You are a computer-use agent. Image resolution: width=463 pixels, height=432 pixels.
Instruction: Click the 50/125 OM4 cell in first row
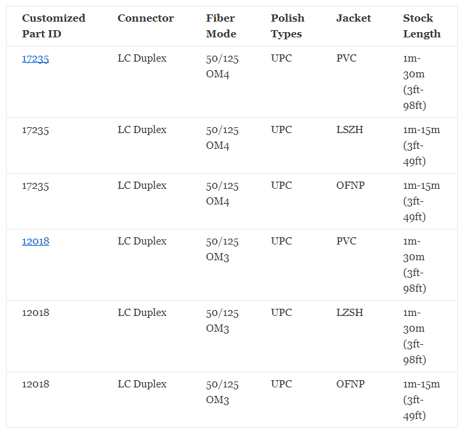pyautogui.click(x=222, y=66)
